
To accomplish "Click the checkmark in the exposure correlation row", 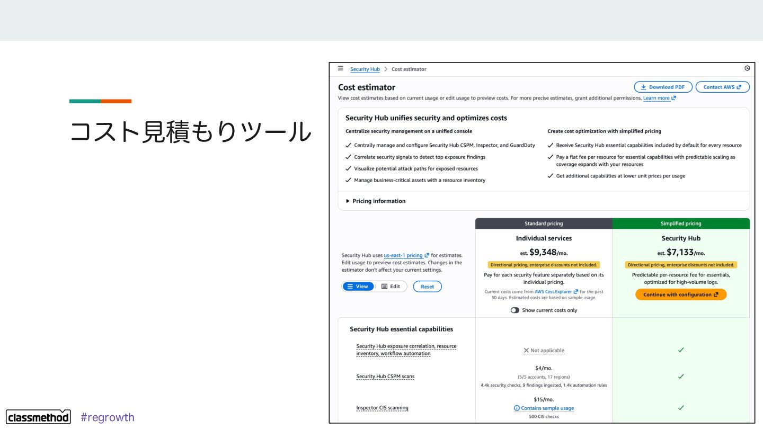I will (681, 350).
